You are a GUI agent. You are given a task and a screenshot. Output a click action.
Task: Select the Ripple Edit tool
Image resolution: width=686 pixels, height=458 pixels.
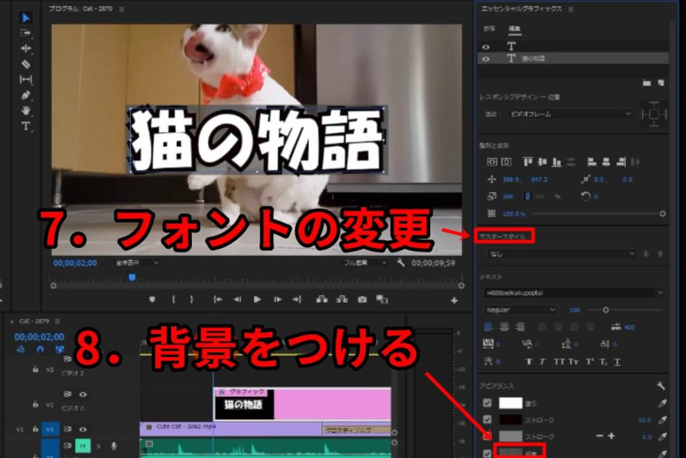point(26,48)
